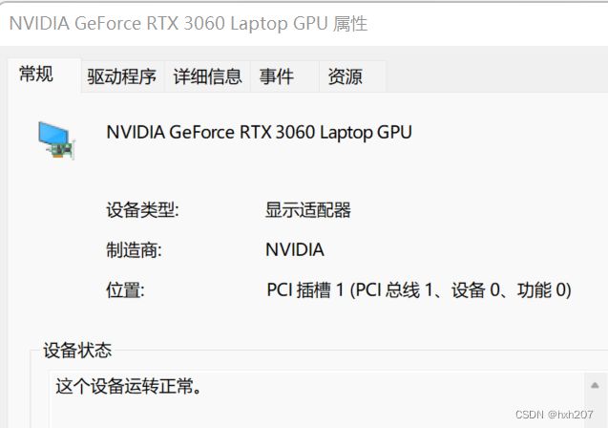Click the 位置 label
Screen dimensions: 608x428
tap(125, 289)
